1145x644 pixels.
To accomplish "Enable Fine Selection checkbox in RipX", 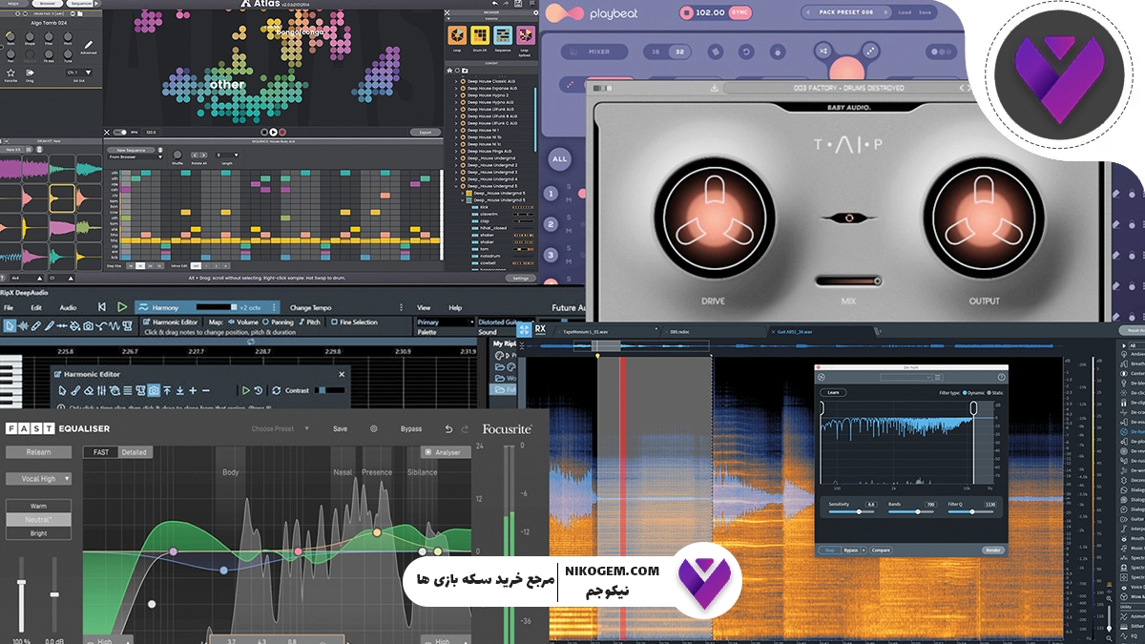I will (334, 322).
